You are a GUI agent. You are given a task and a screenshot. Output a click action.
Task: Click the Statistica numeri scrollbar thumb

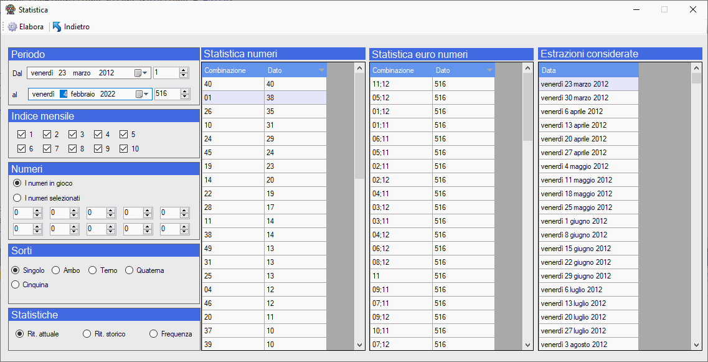359,126
